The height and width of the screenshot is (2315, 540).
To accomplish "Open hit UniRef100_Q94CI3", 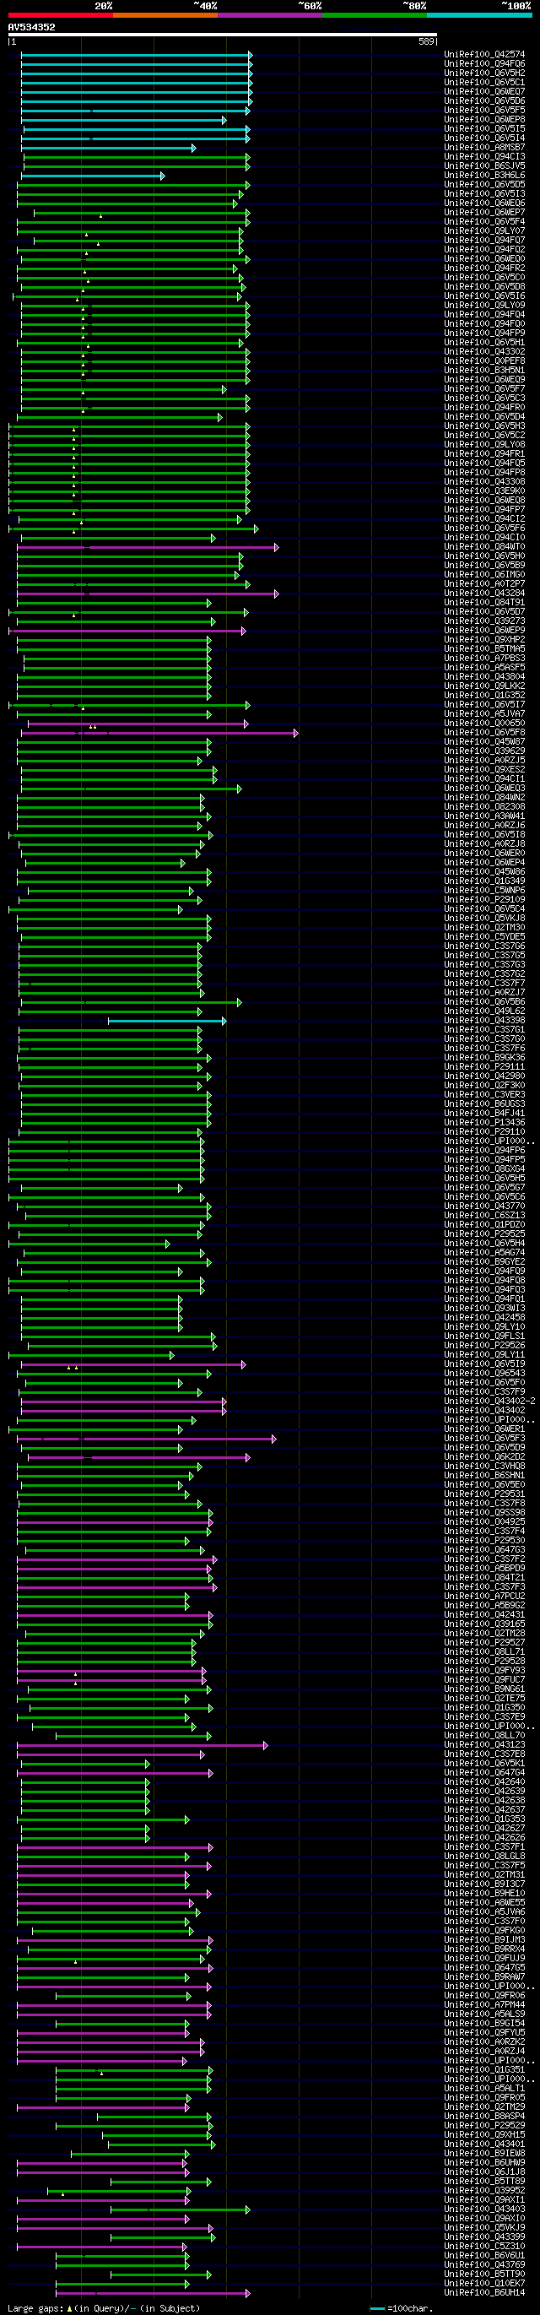I will click(x=485, y=157).
